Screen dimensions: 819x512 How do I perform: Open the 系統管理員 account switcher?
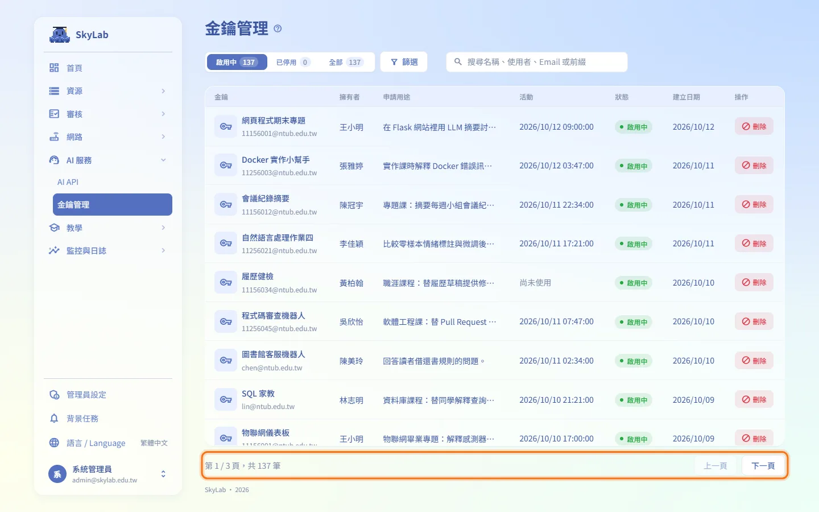coord(108,474)
